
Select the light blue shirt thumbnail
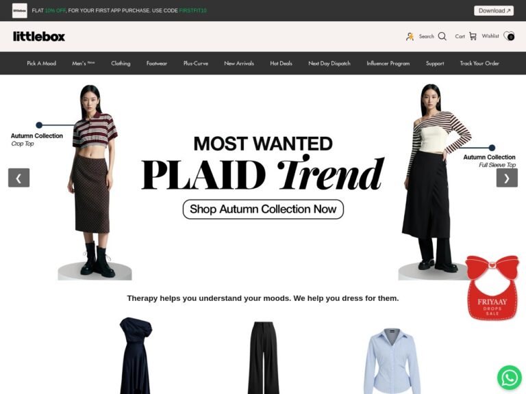coord(392,361)
